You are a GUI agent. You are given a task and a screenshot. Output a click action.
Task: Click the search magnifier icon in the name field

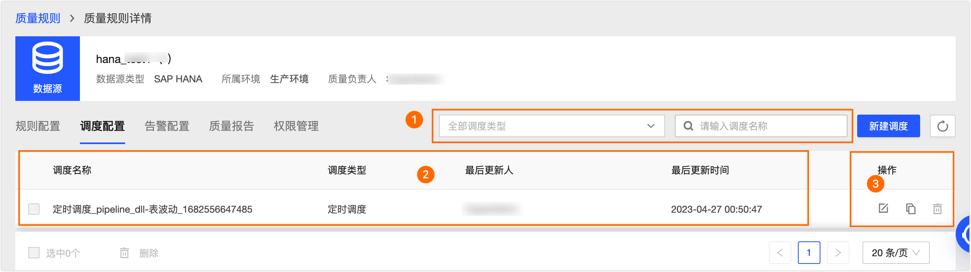click(688, 126)
